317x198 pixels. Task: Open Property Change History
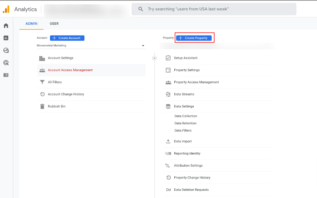192,178
